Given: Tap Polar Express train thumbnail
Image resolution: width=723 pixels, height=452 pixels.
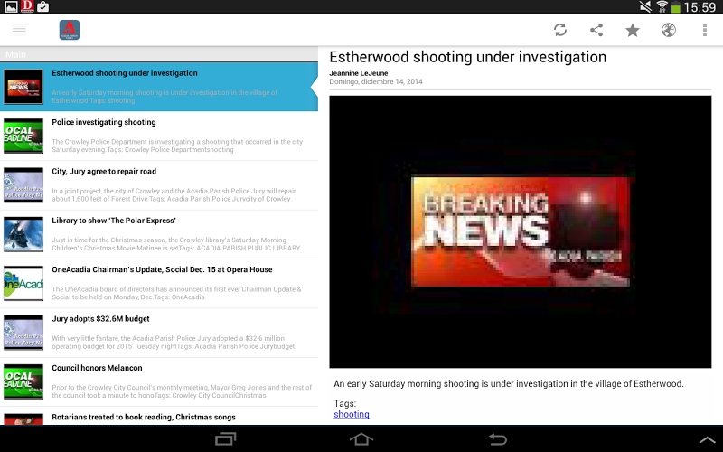Looking at the screenshot, I should point(23,234).
